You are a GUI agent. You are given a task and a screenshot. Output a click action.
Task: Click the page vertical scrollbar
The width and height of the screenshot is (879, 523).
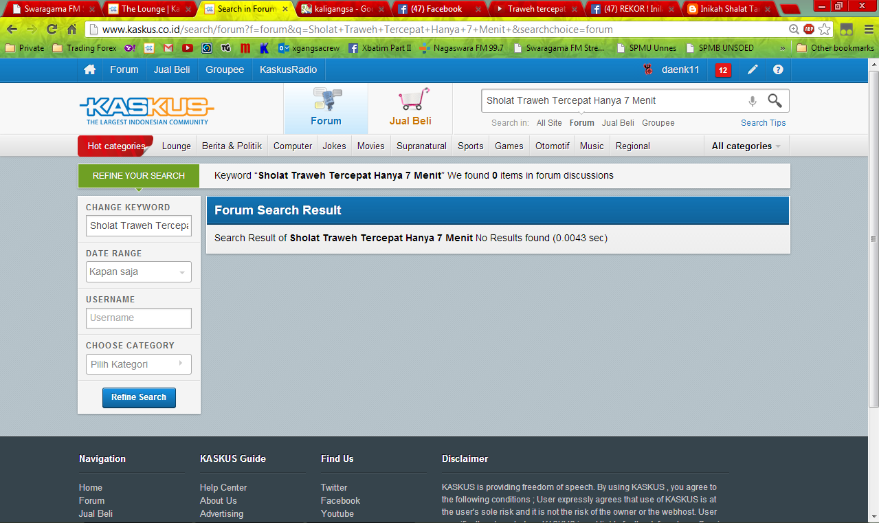coord(874,241)
